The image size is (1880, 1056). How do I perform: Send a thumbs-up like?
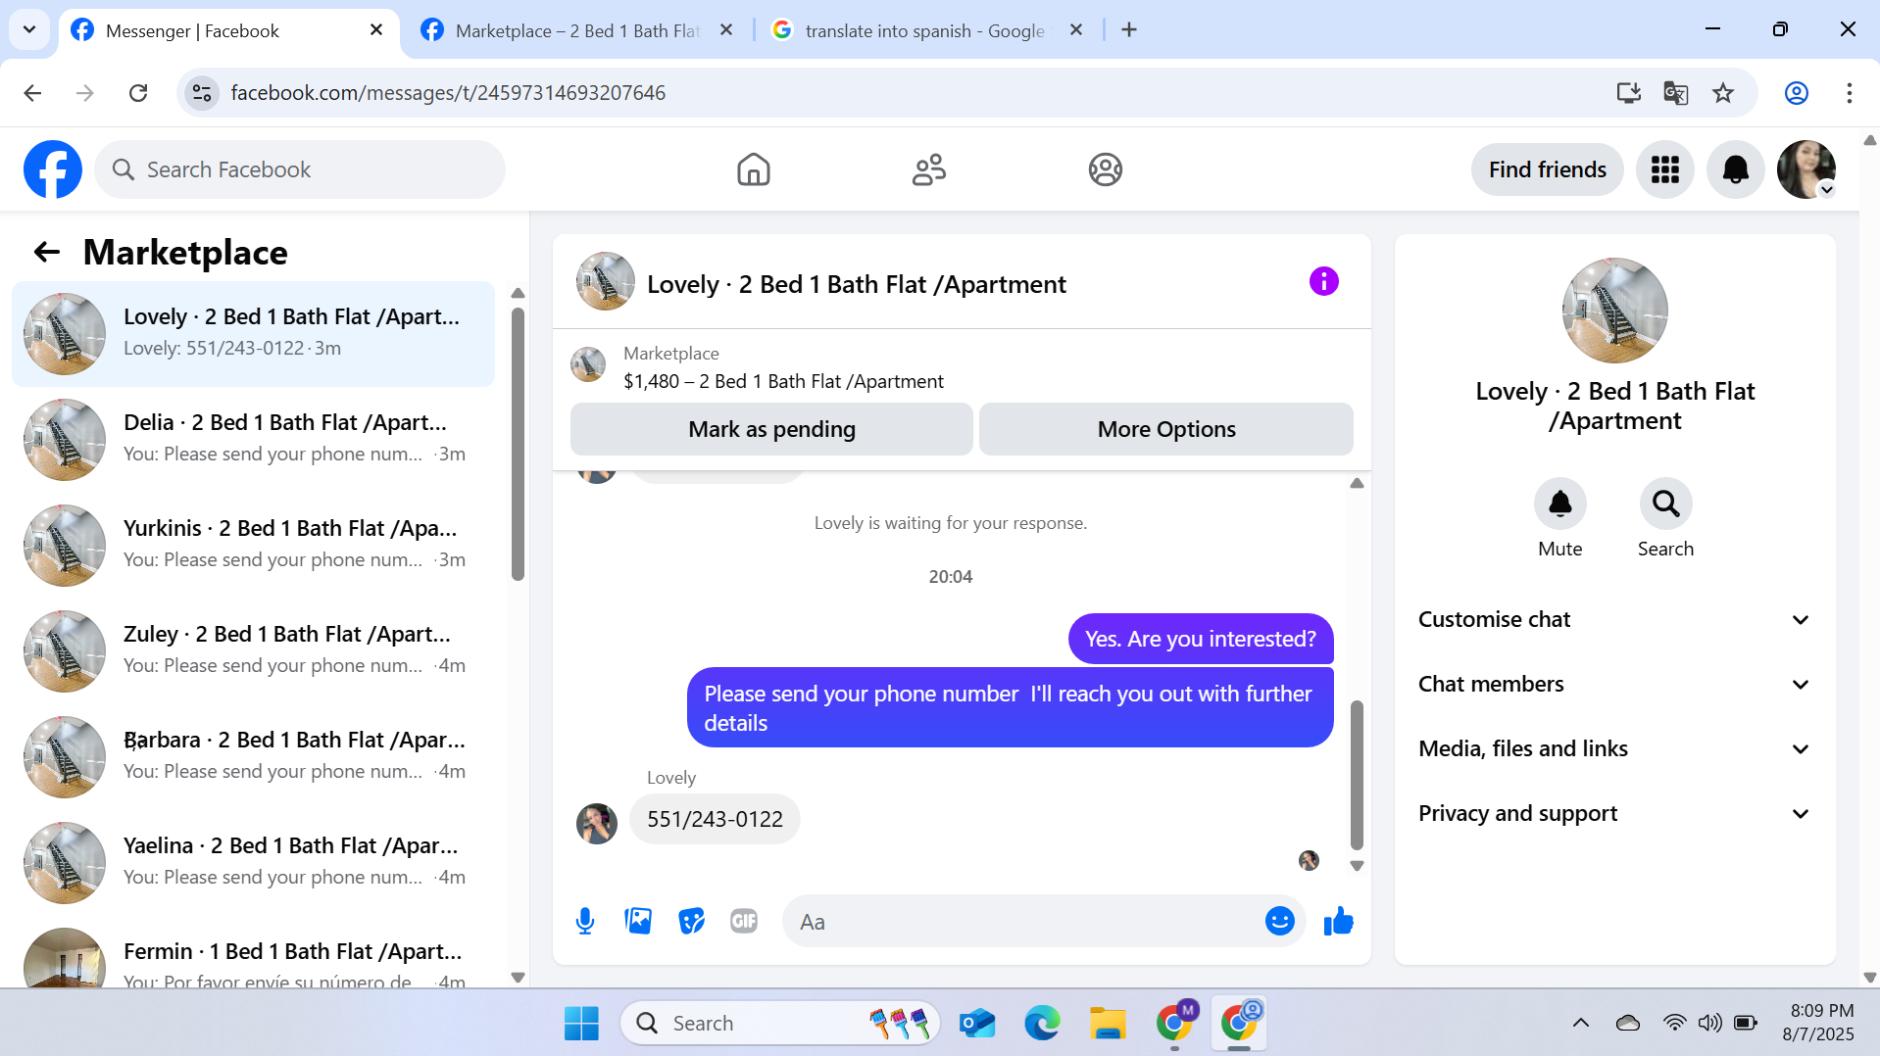click(x=1338, y=921)
